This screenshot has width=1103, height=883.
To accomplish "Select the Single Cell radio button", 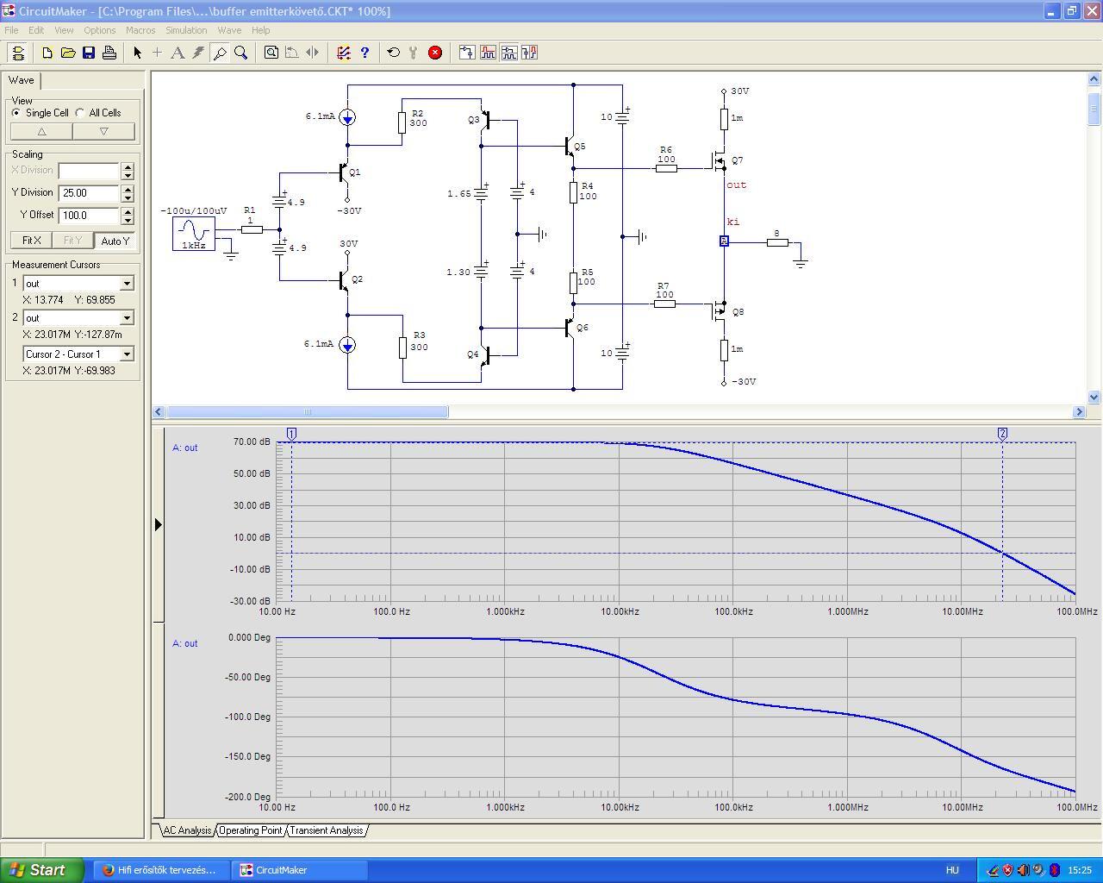I will point(16,113).
